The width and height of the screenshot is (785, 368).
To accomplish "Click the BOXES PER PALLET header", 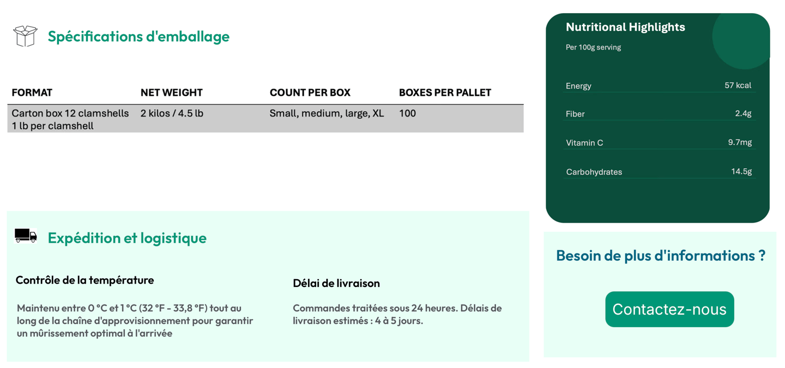I will (x=445, y=93).
